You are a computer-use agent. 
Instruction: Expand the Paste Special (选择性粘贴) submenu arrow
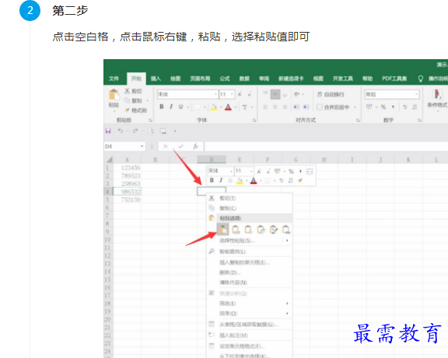pos(287,240)
